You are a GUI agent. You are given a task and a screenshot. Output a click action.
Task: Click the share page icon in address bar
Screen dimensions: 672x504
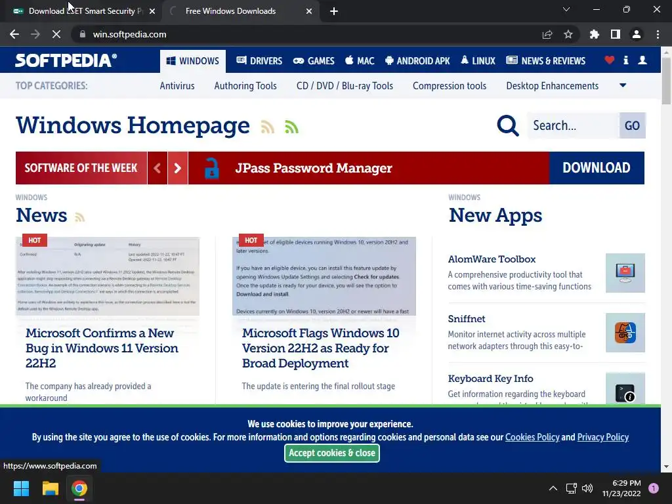click(547, 34)
